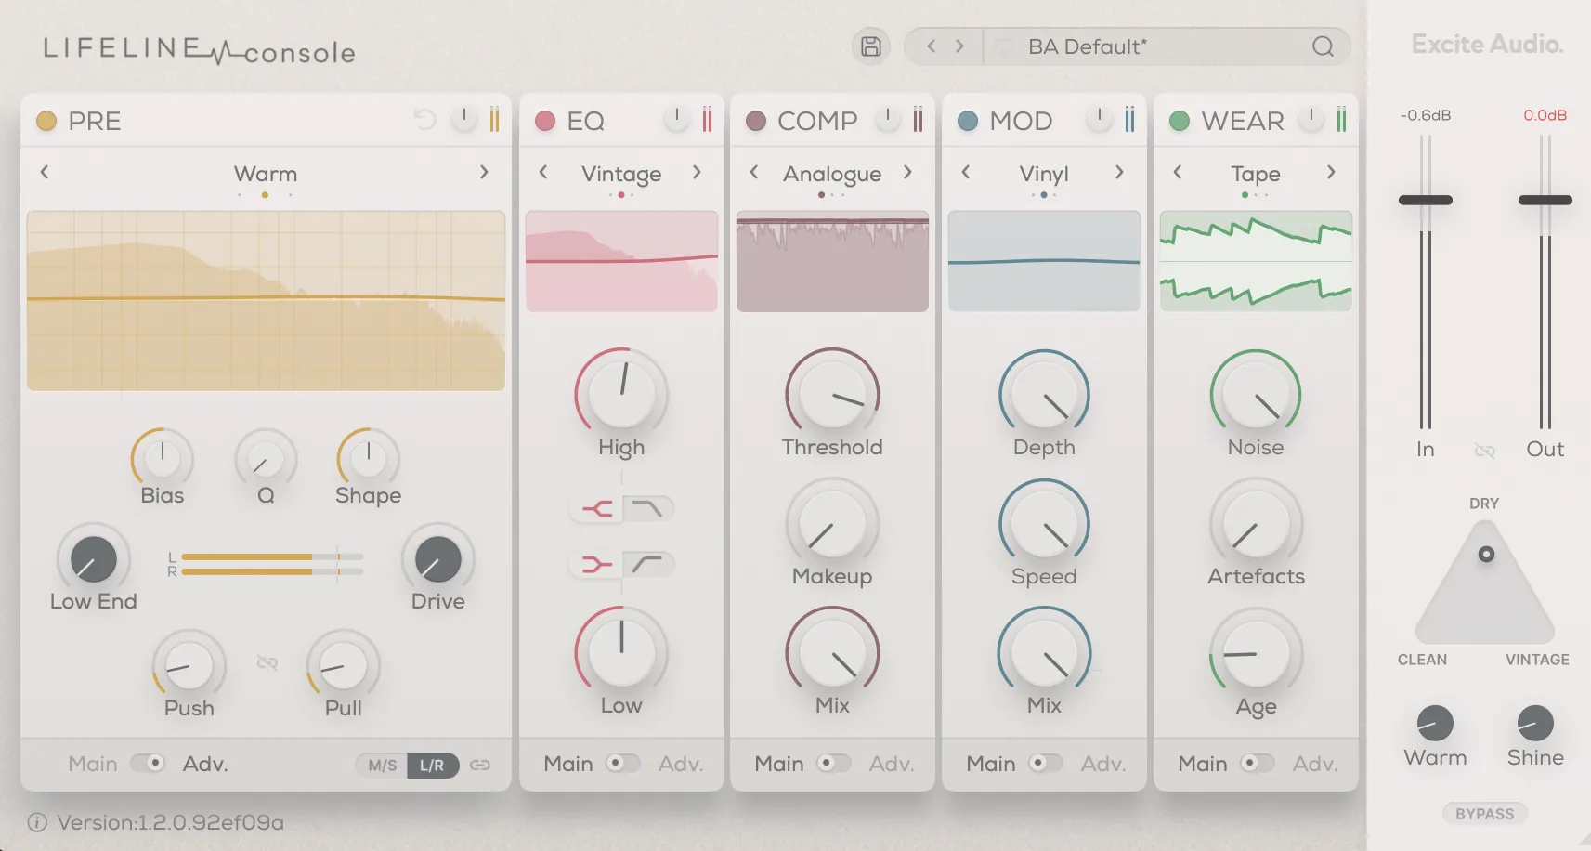
Task: Click the left chevron on the Vinyl selector
Action: coord(965,173)
